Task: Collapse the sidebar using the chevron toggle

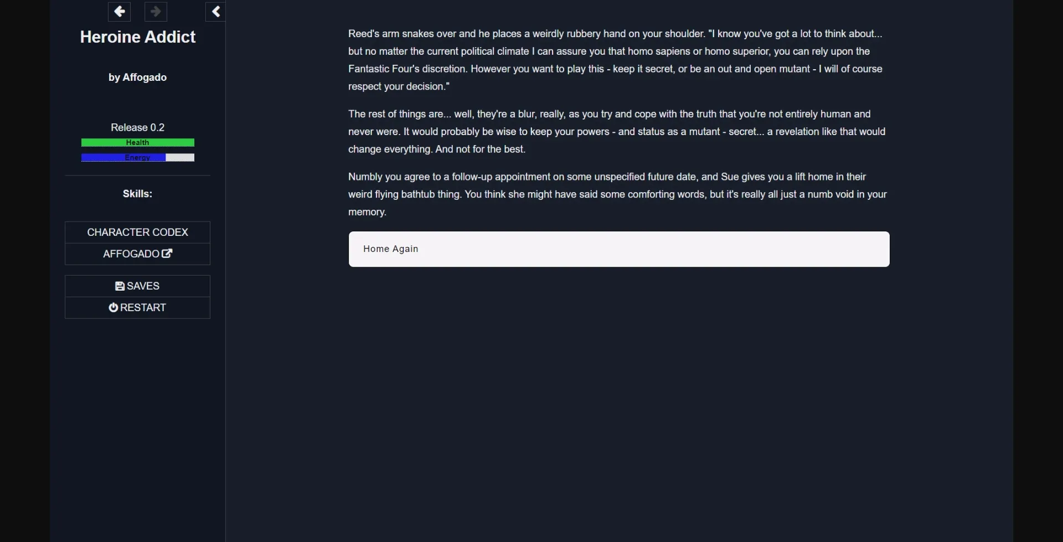Action: [215, 11]
